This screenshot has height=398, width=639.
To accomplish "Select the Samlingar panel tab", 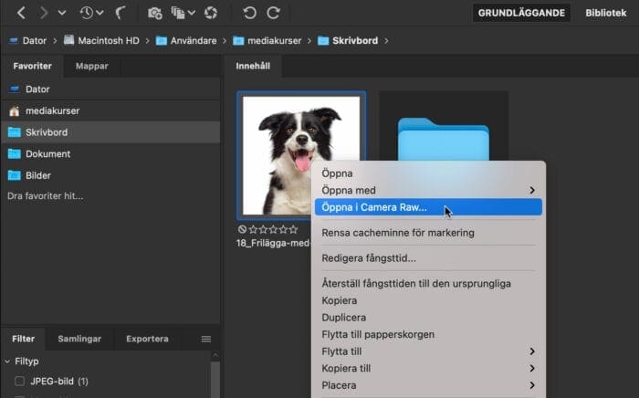I will click(x=79, y=339).
